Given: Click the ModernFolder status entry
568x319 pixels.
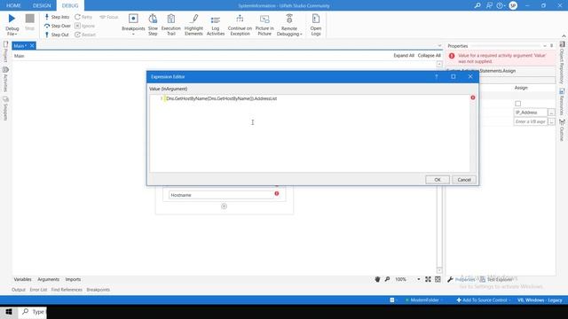Looking at the screenshot, I should click(423, 300).
